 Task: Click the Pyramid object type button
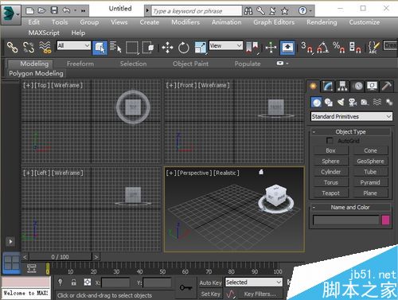(x=370, y=182)
